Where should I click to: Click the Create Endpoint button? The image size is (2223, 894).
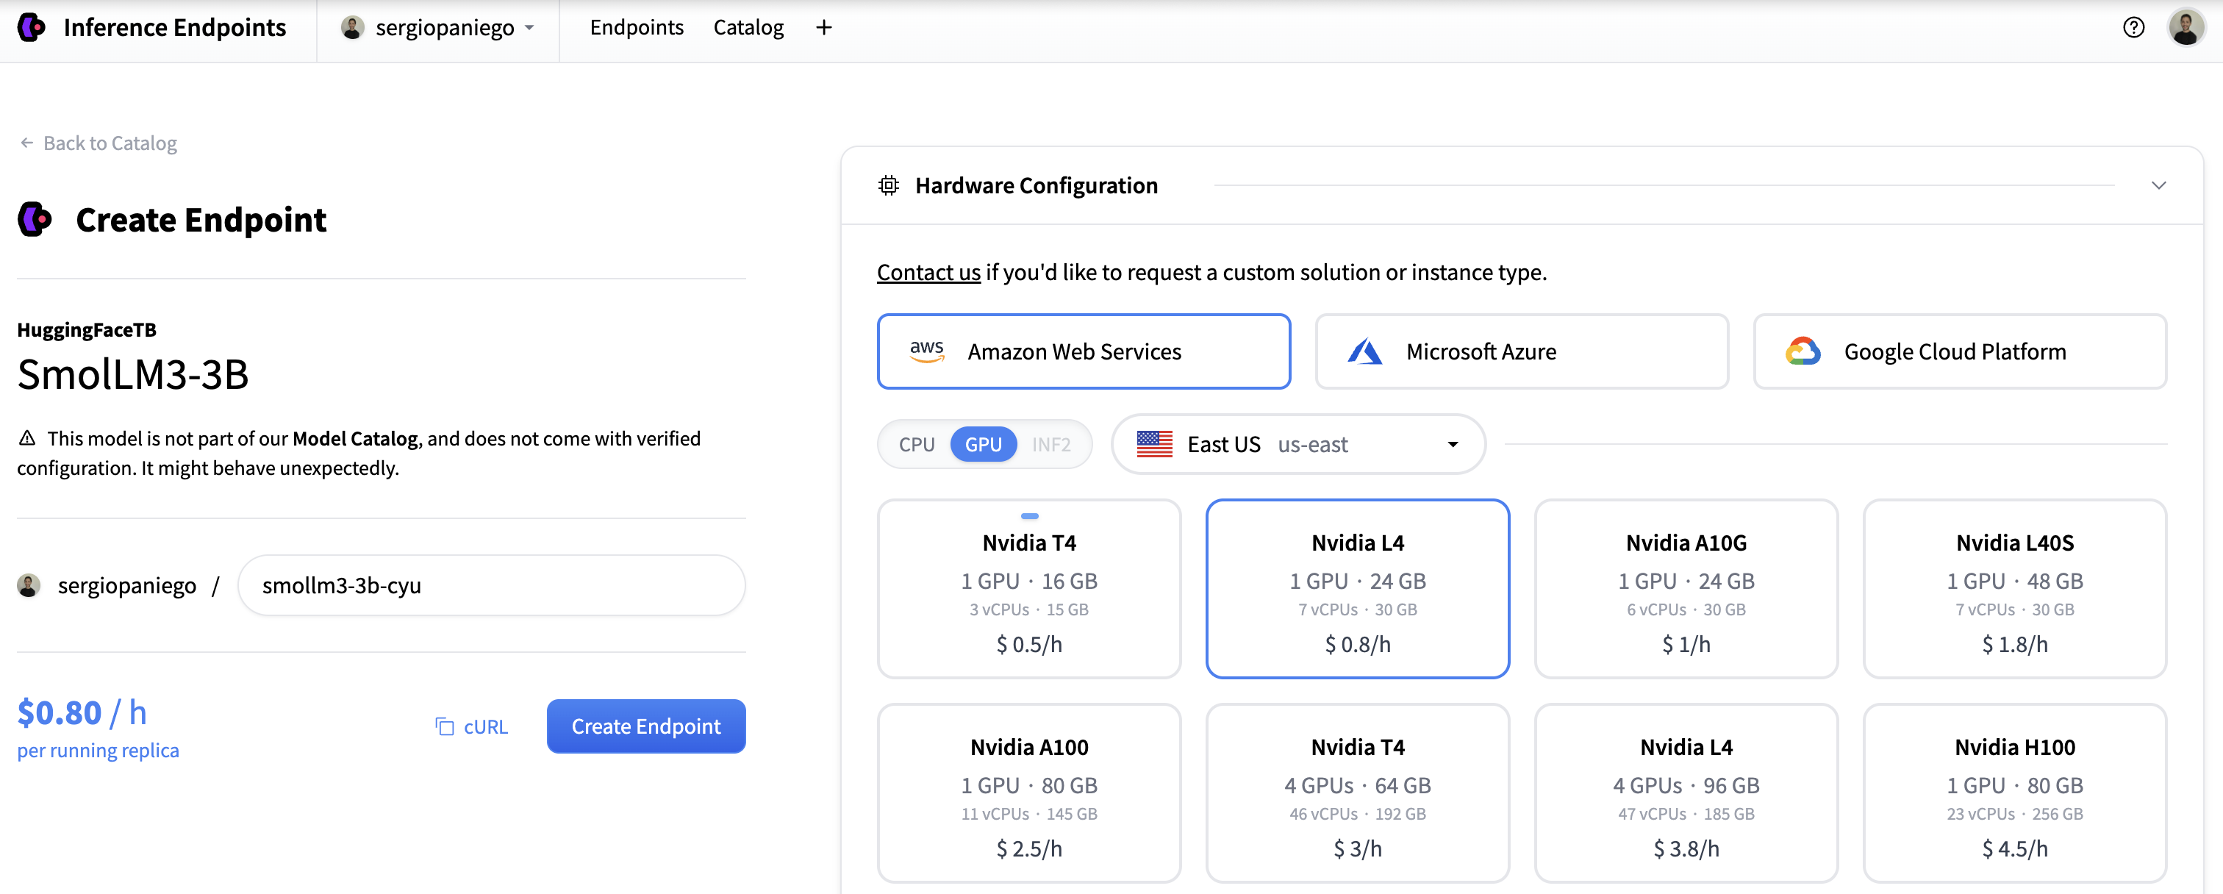point(645,726)
